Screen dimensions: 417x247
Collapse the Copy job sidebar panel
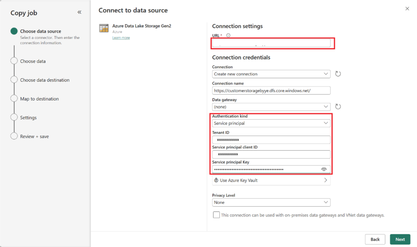tap(79, 13)
